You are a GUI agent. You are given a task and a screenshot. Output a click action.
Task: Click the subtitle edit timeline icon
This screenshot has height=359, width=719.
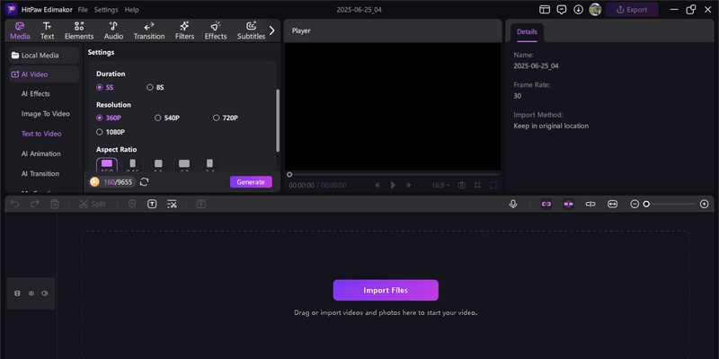(x=172, y=205)
